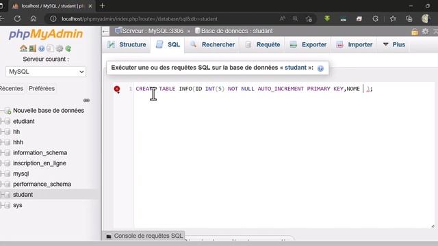Click the studant link in the query title
Screen dimensions: 438x246
point(296,68)
